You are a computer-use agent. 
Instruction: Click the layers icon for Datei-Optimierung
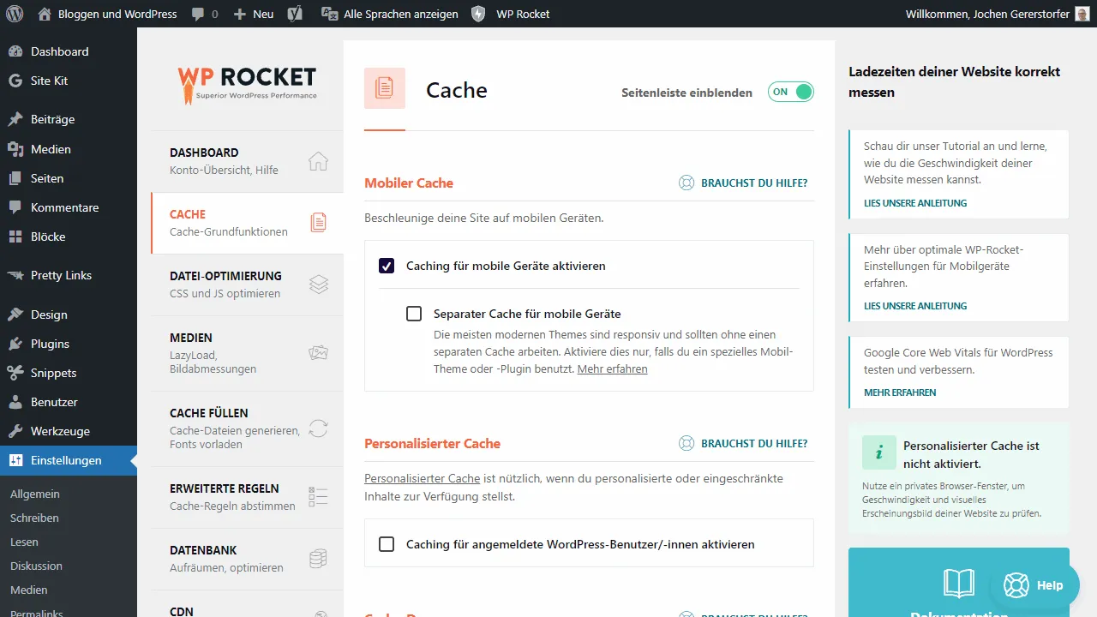click(x=318, y=285)
